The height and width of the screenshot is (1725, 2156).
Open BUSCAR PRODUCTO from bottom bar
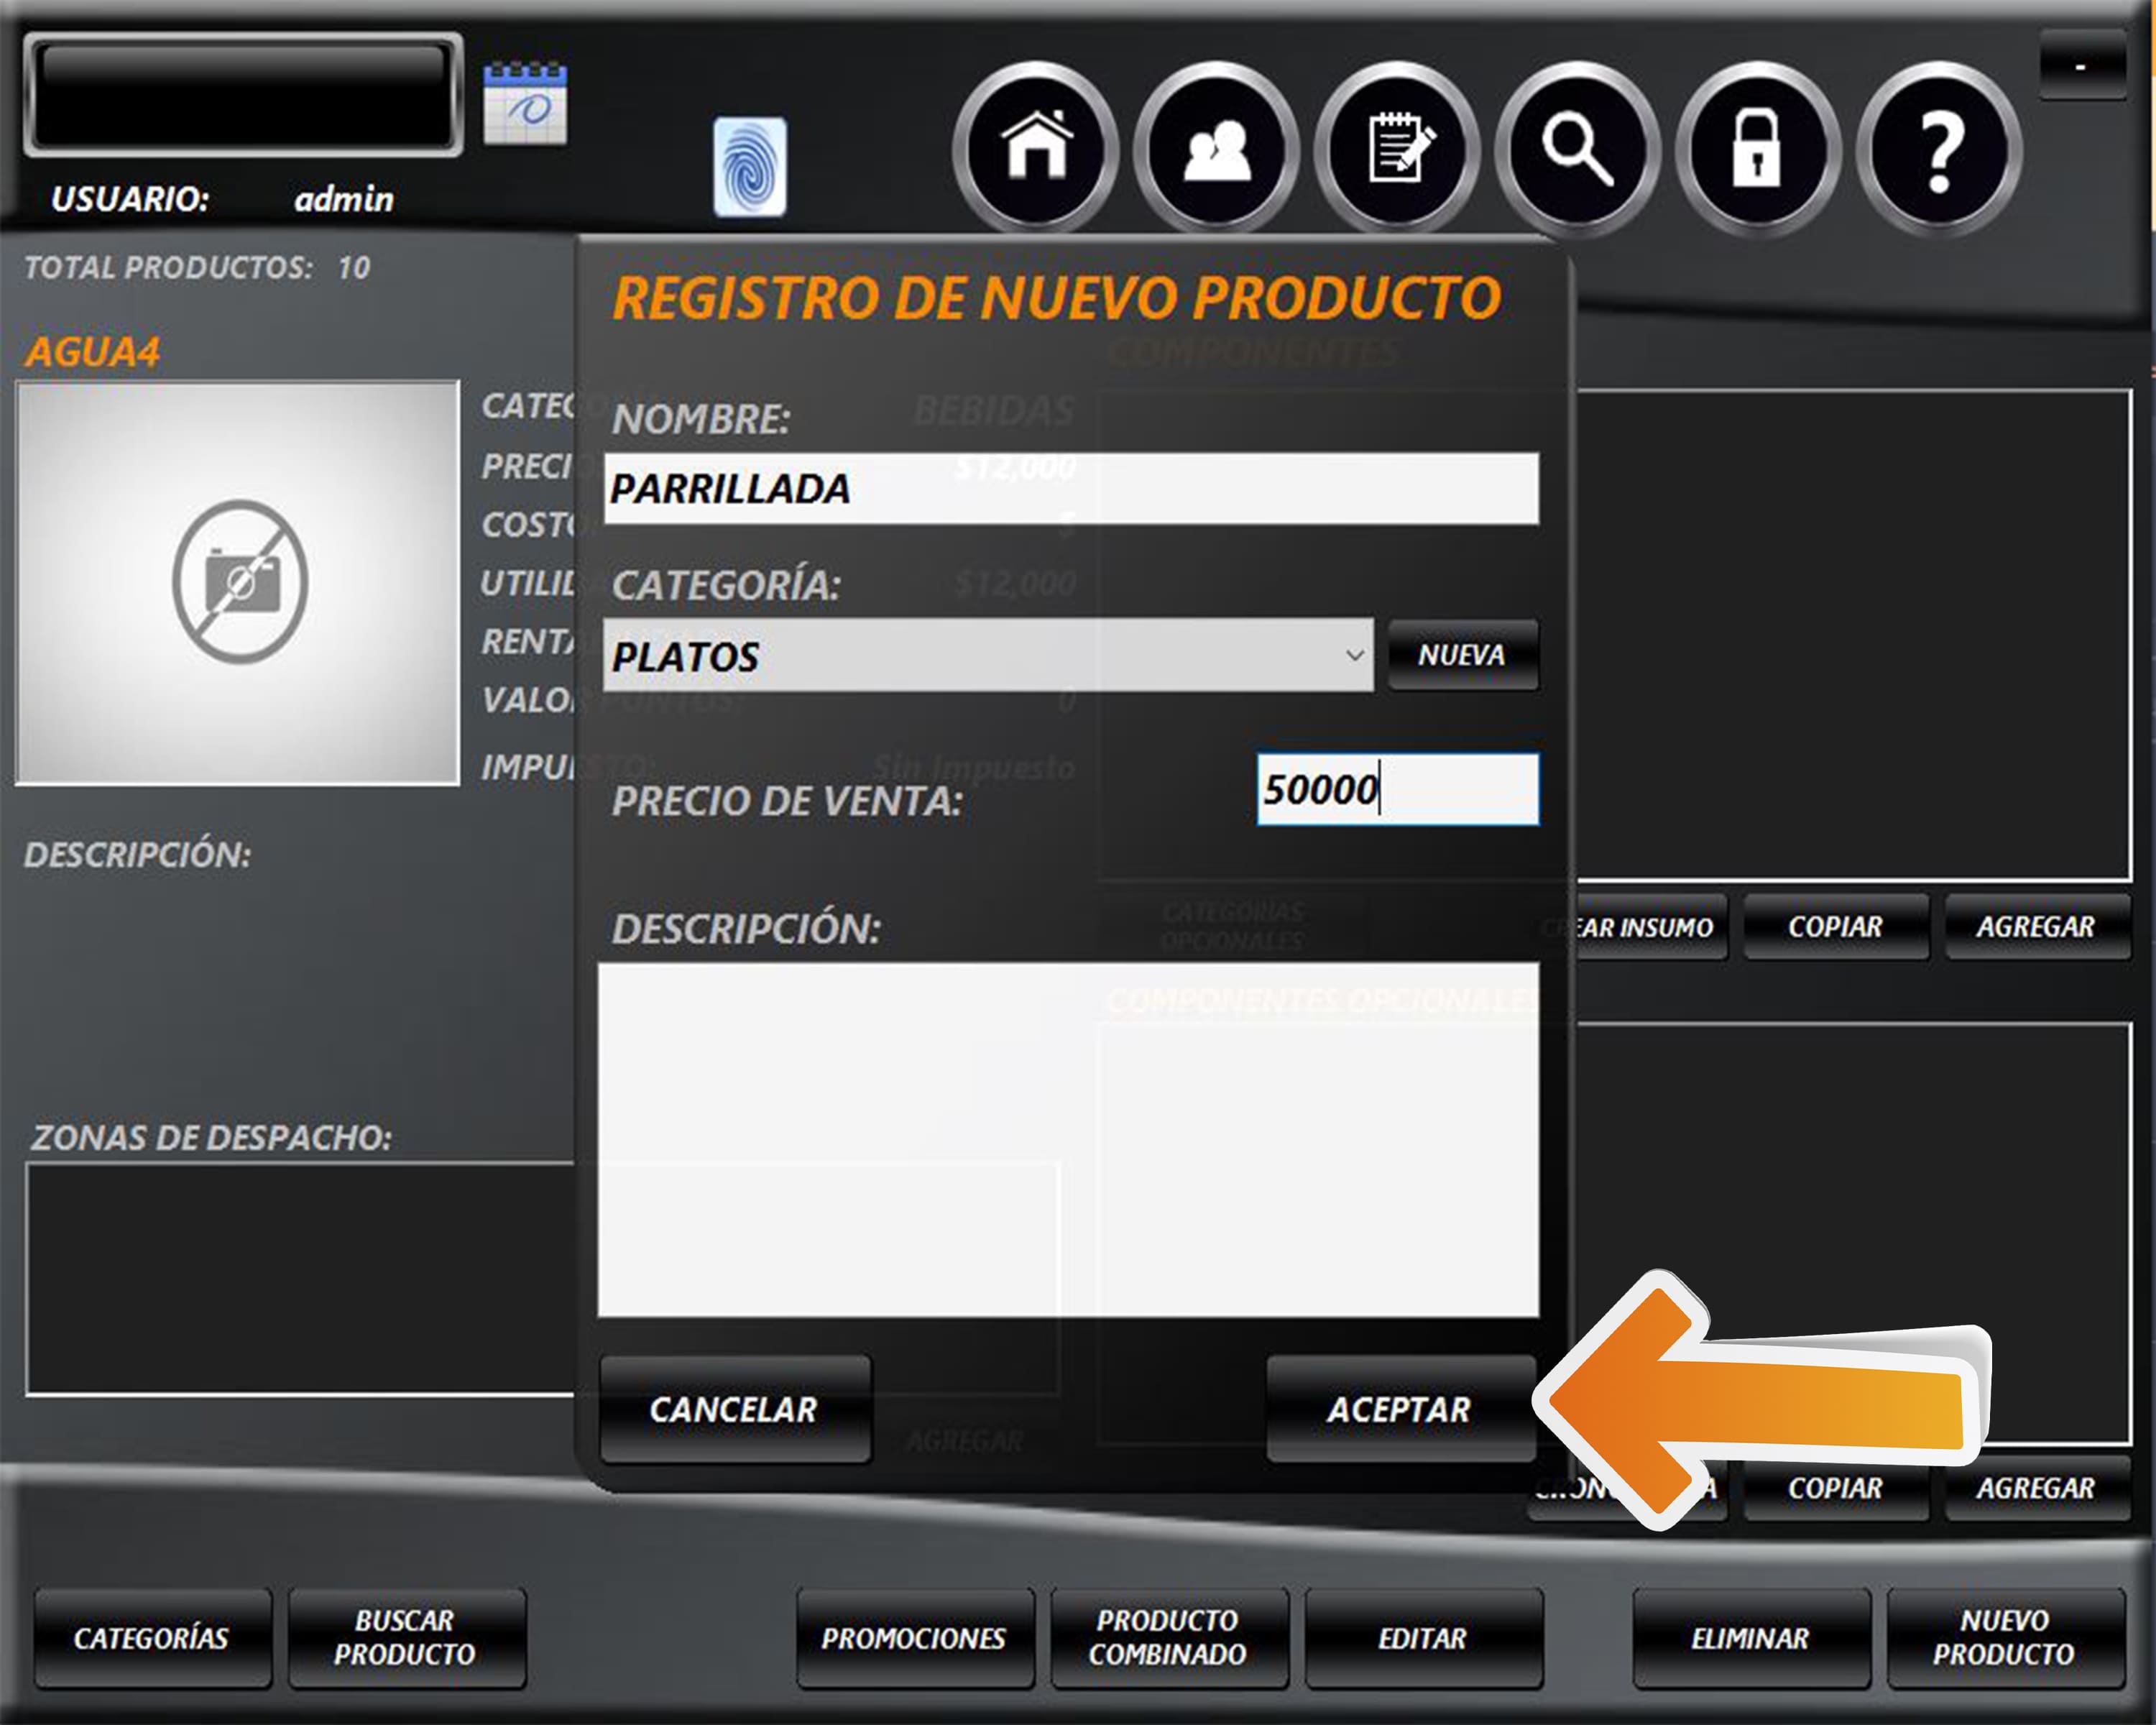tap(406, 1637)
